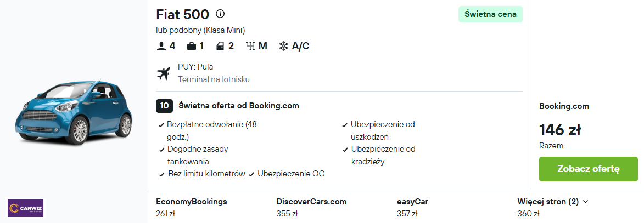Click the Zobacz ofertę button
This screenshot has height=223, width=644.
coord(588,169)
